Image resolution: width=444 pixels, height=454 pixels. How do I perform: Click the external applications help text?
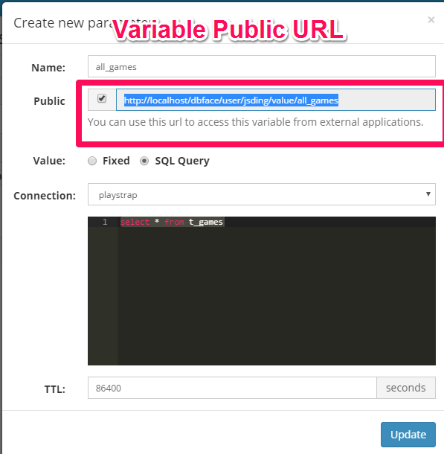tap(255, 122)
